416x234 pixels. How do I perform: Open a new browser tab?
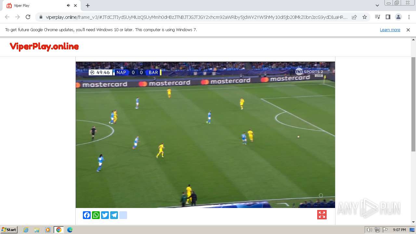tap(88, 6)
